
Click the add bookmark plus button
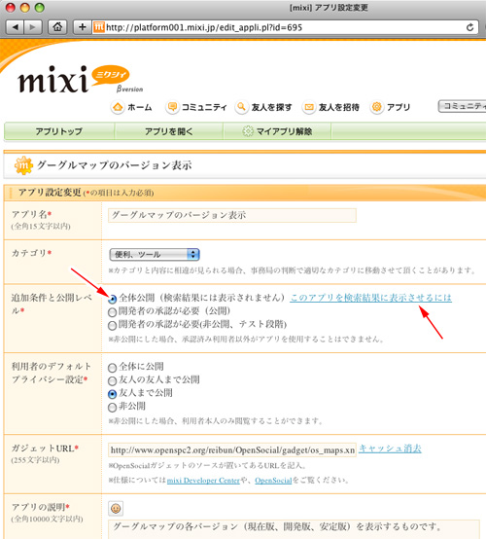(82, 27)
